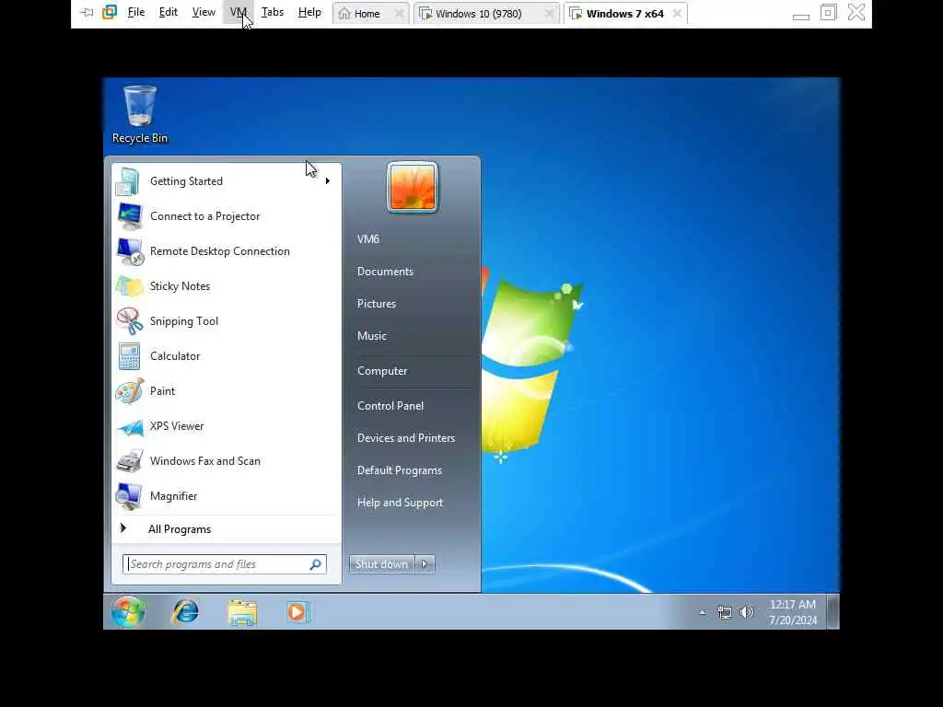Image resolution: width=943 pixels, height=707 pixels.
Task: Launch Remote Desktop Connection from its icon
Action: tap(129, 251)
